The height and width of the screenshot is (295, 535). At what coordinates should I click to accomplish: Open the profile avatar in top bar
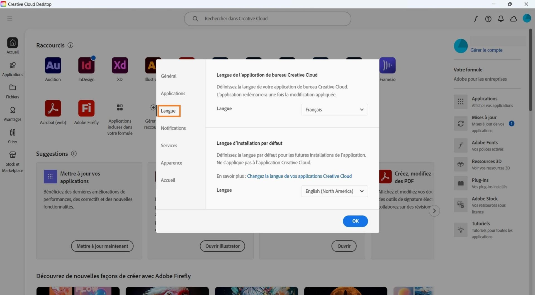527,18
